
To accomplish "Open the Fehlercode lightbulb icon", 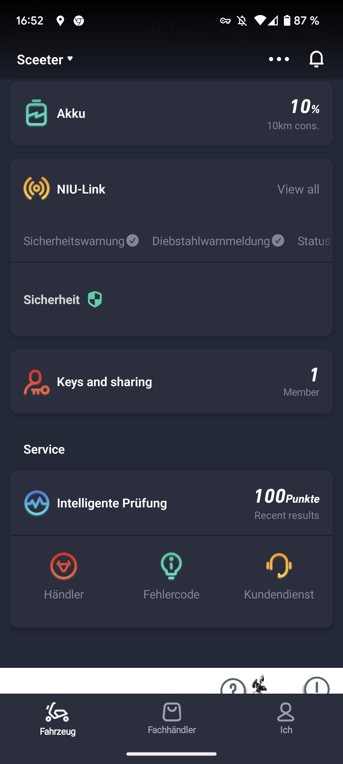I will 171,566.
